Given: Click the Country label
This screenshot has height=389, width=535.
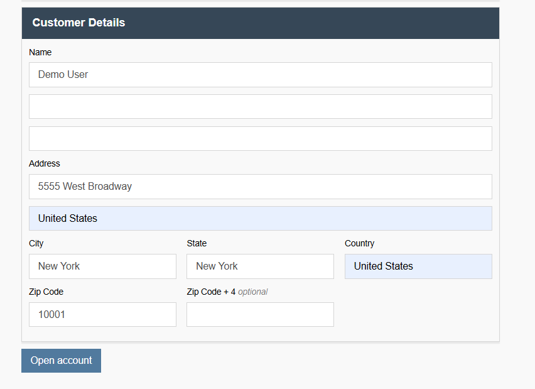Looking at the screenshot, I should pos(359,243).
